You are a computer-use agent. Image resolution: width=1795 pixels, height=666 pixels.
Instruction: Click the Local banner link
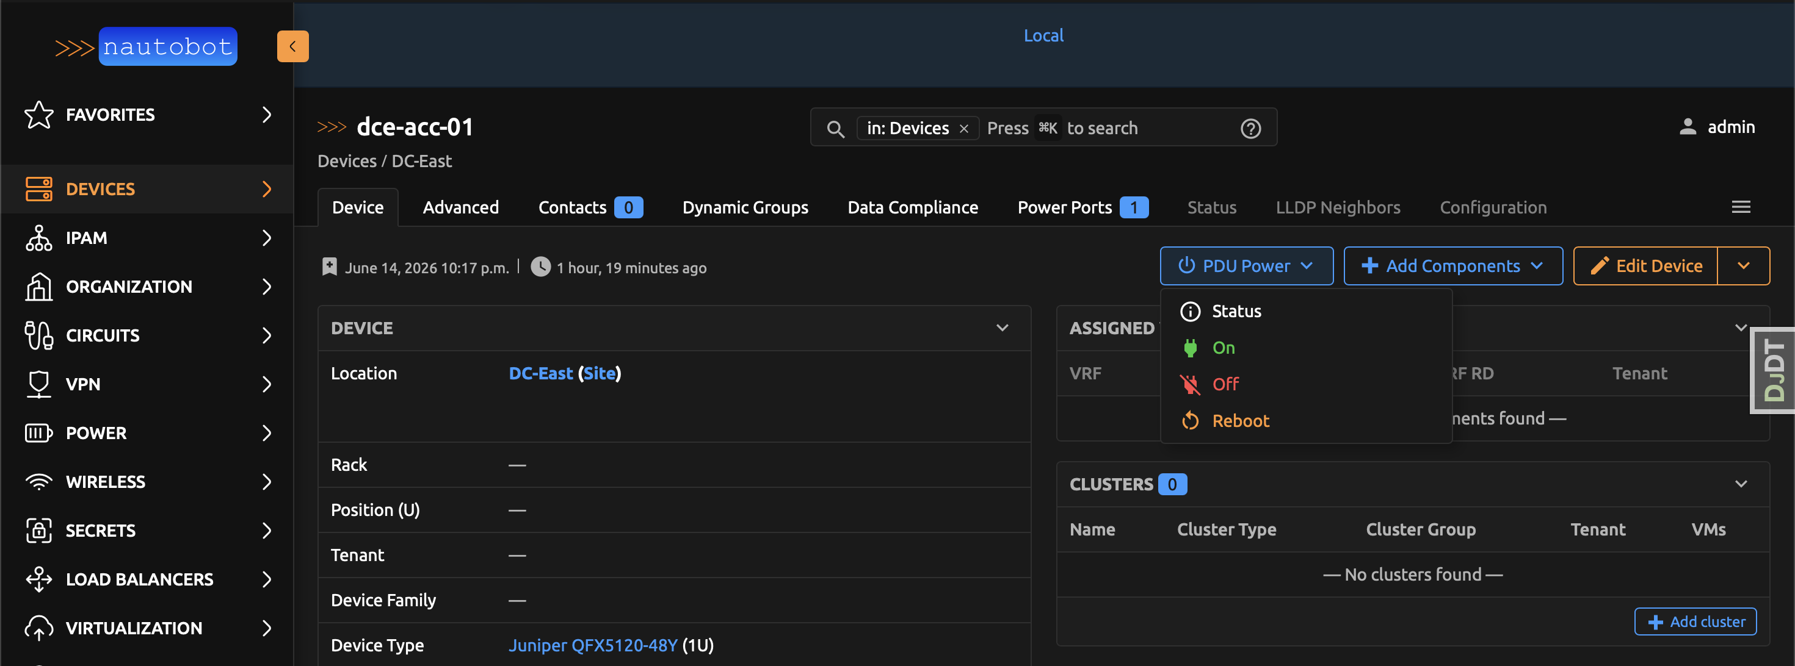coord(1043,35)
